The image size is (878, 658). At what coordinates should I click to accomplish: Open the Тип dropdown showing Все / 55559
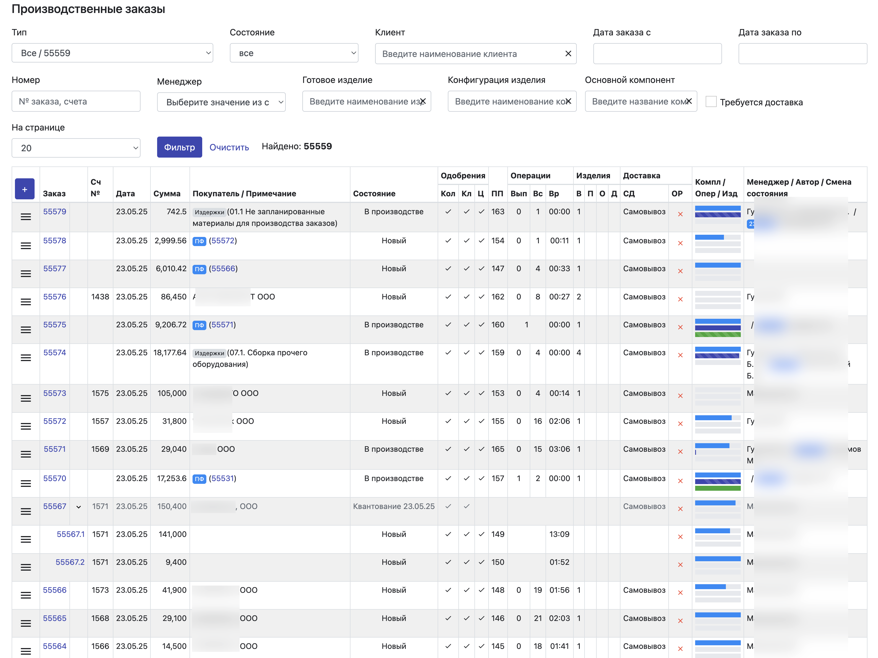point(112,53)
